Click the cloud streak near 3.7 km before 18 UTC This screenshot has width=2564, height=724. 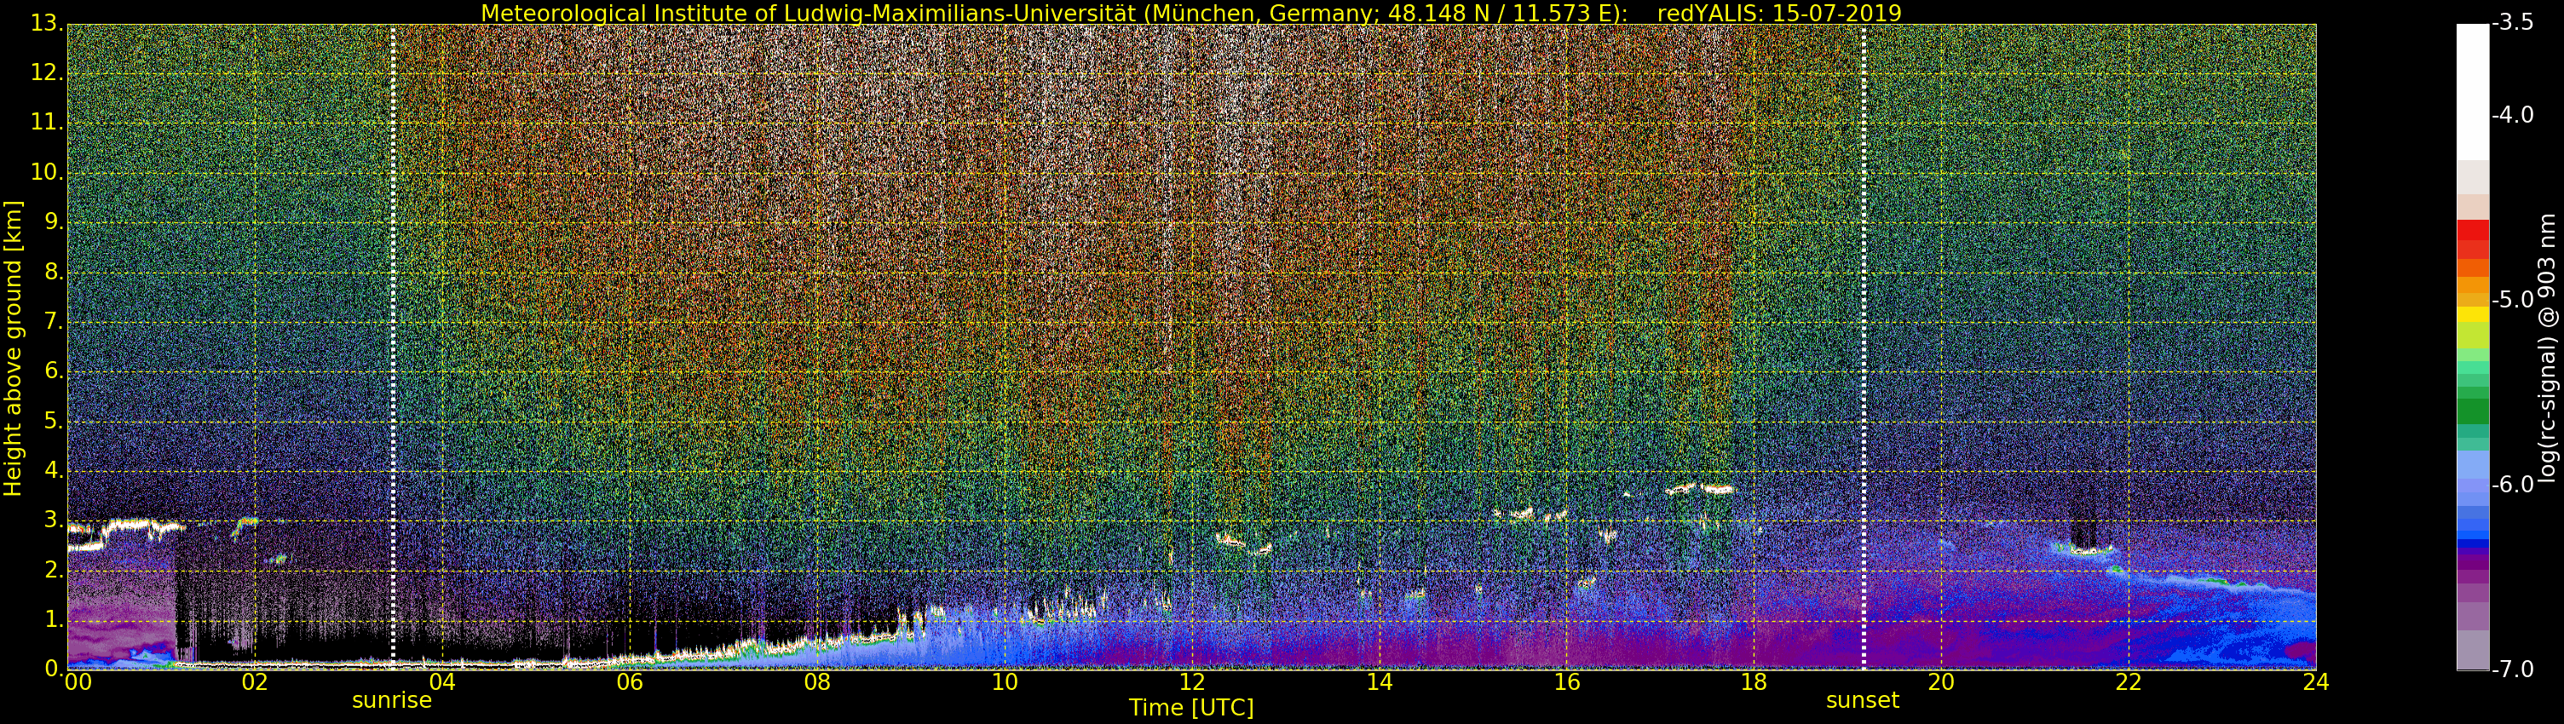pyautogui.click(x=1700, y=488)
